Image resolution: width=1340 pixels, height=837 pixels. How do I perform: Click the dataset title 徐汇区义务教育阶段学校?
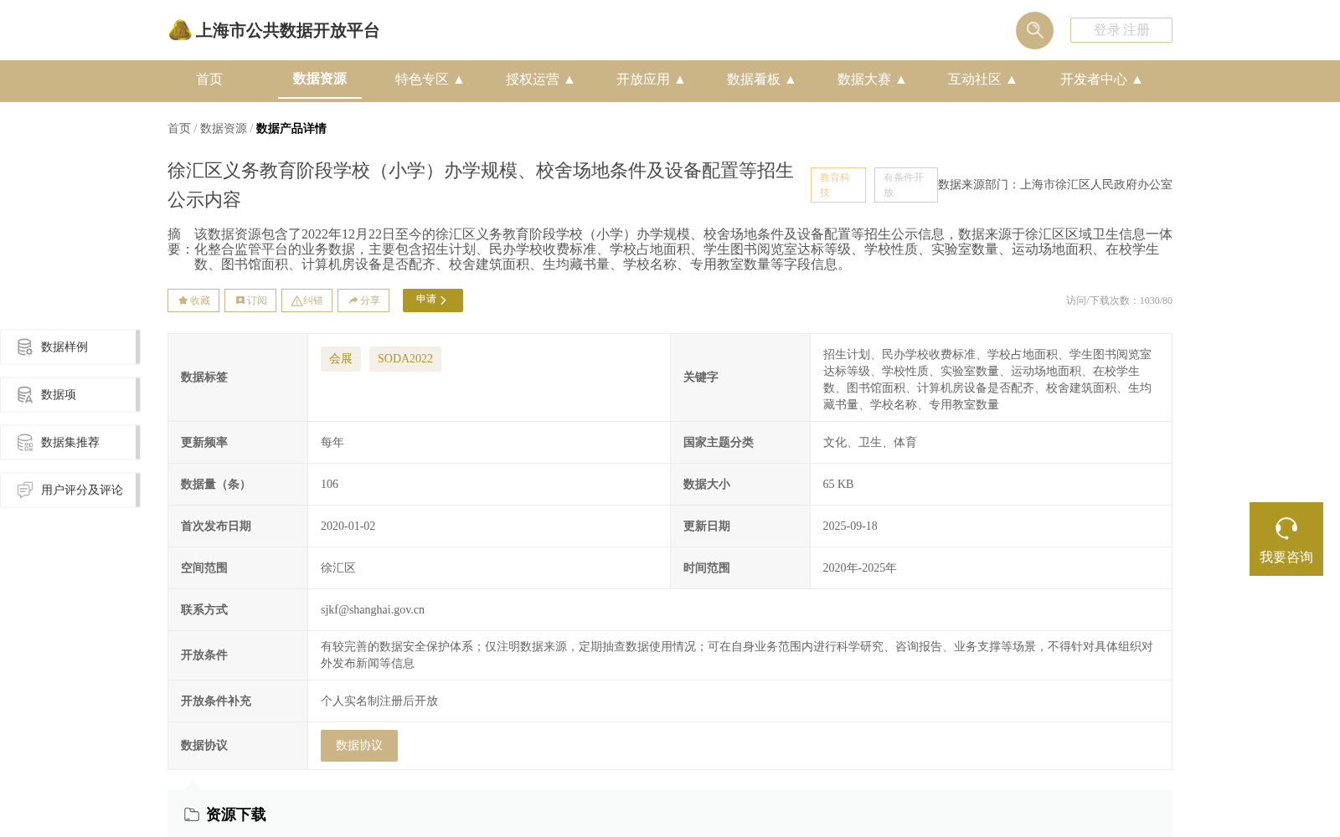click(481, 185)
